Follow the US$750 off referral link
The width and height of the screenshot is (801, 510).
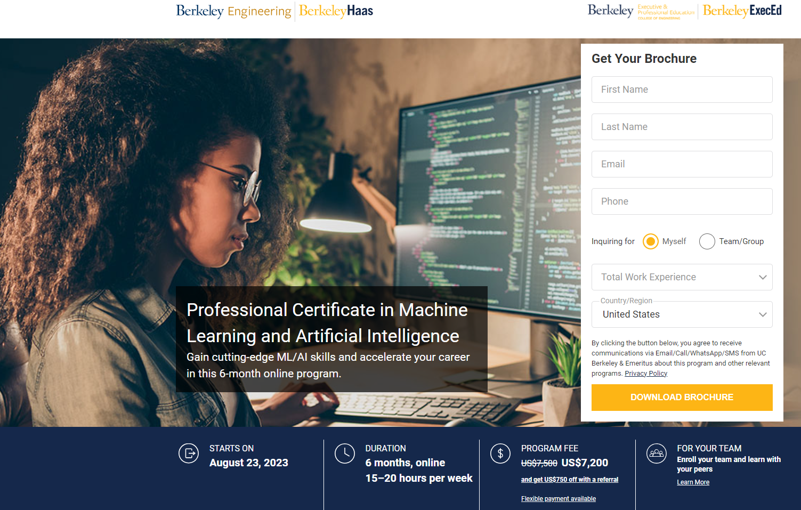tap(569, 480)
